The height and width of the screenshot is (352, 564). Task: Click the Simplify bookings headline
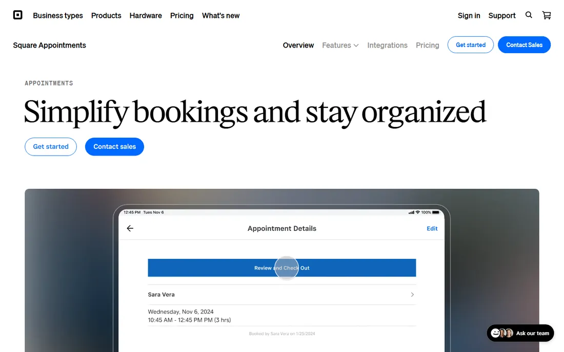point(255,113)
